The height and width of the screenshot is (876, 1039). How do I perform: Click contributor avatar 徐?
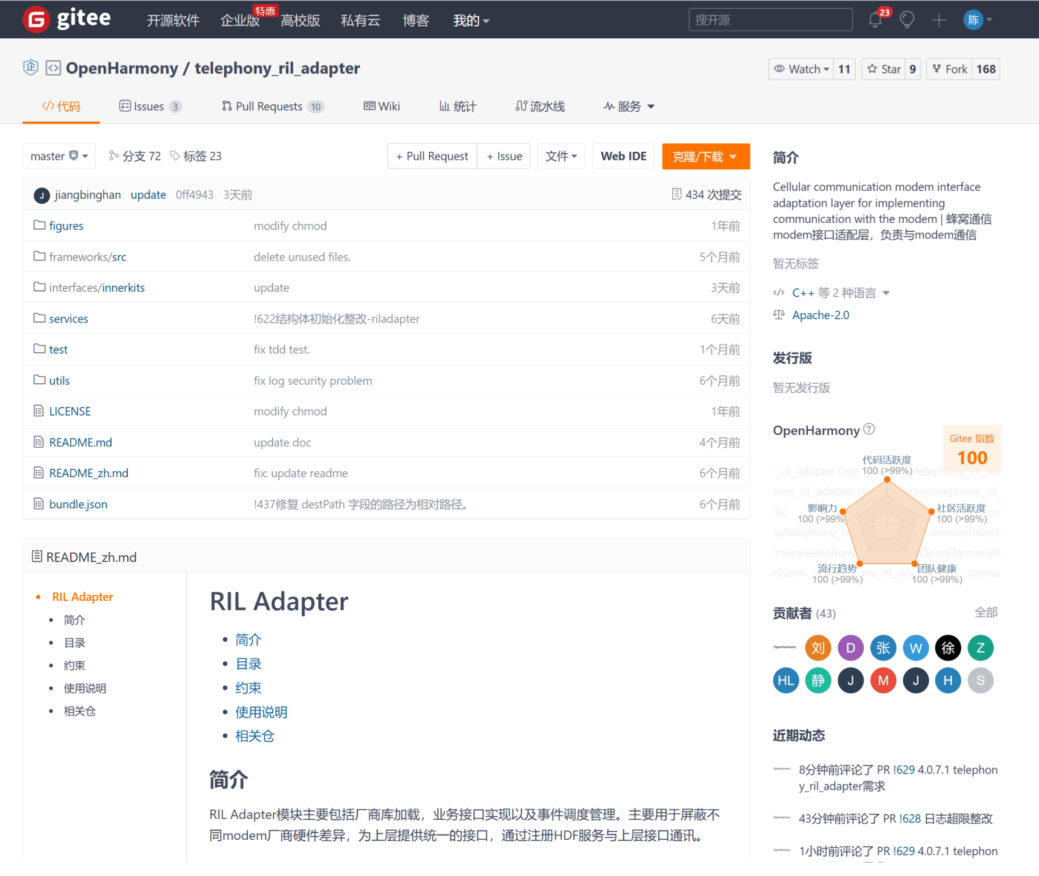pos(948,648)
